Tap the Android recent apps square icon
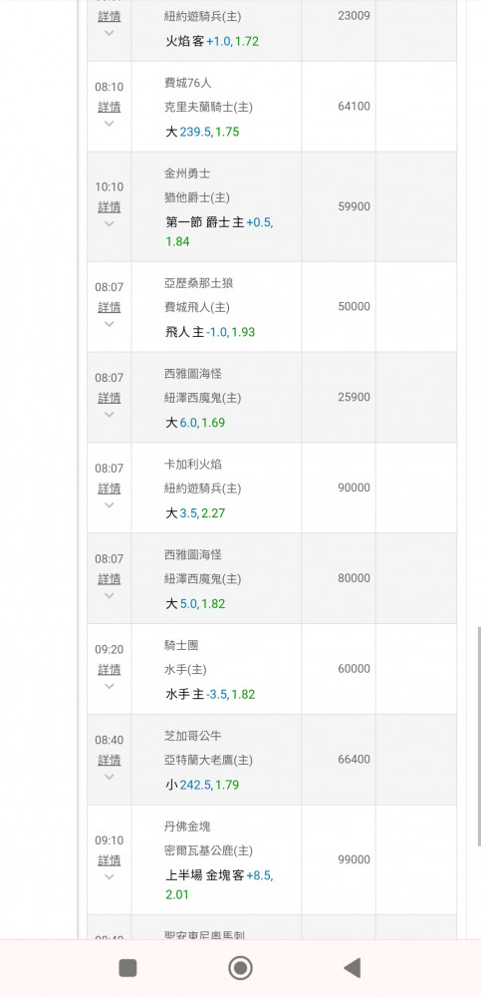The width and height of the screenshot is (481, 997). [x=127, y=968]
